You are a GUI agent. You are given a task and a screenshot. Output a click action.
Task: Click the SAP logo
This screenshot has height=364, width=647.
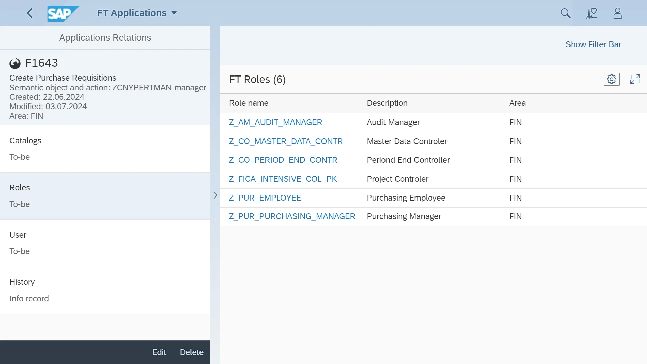click(63, 13)
